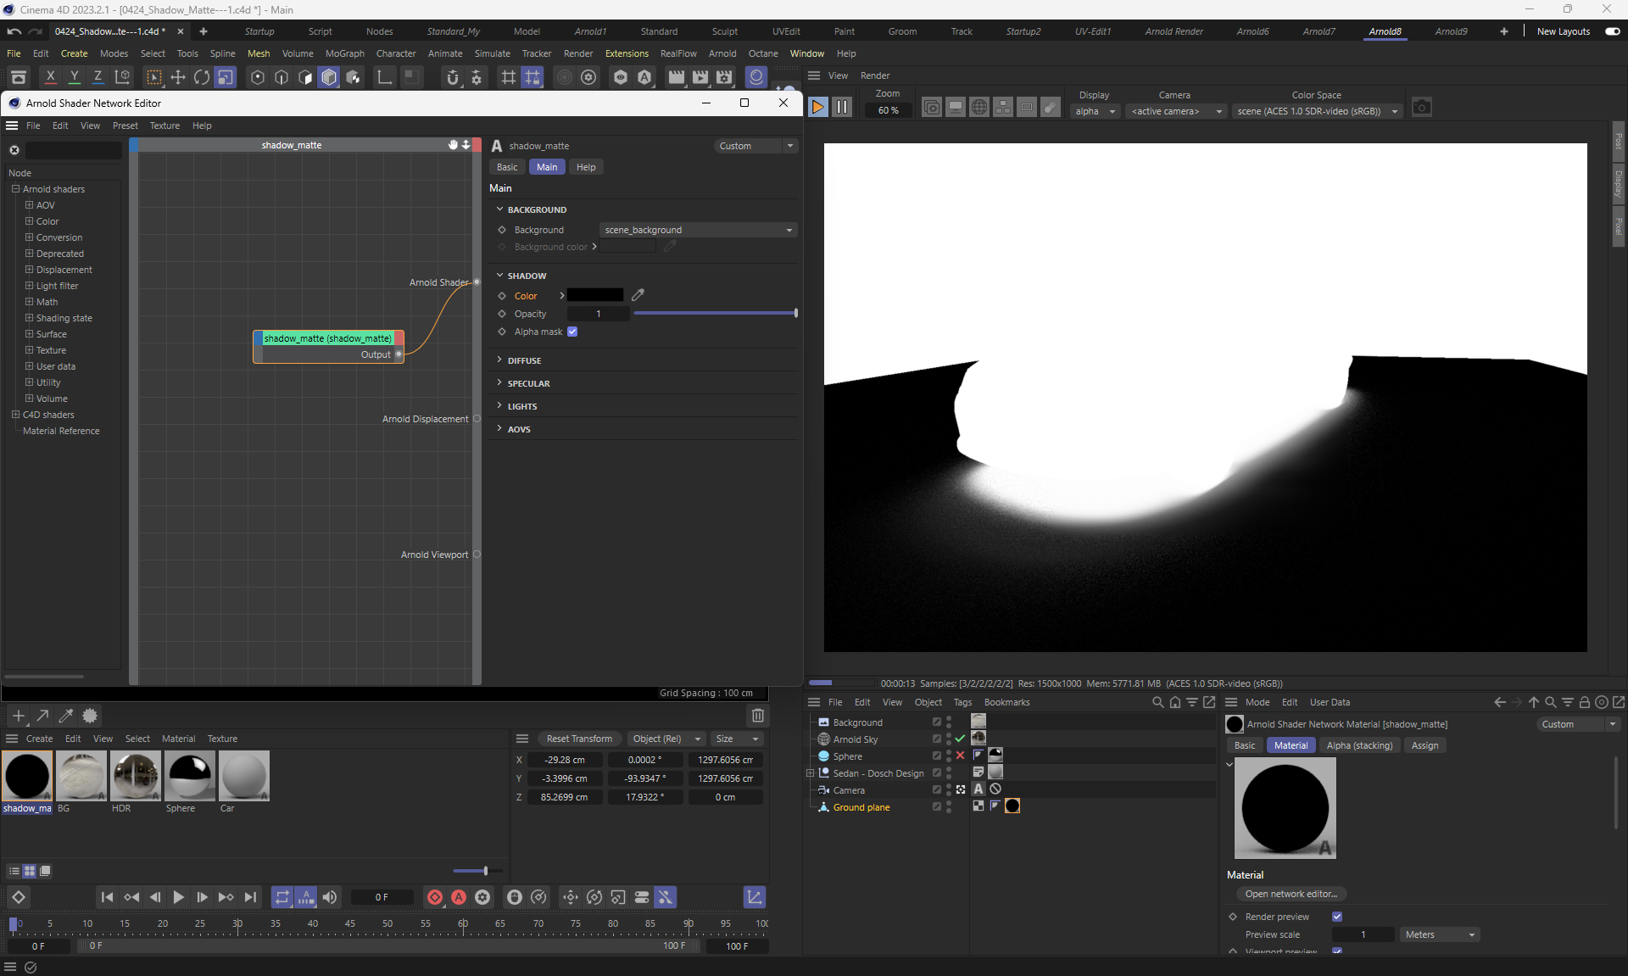Click the trash icon above the attributes panel
The height and width of the screenshot is (976, 1628).
pyautogui.click(x=757, y=716)
